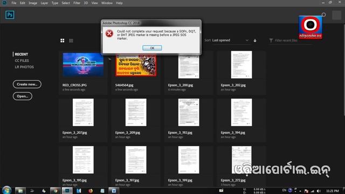Click the volume speaker tray icon
The width and height of the screenshot is (345, 194).
pos(319,191)
